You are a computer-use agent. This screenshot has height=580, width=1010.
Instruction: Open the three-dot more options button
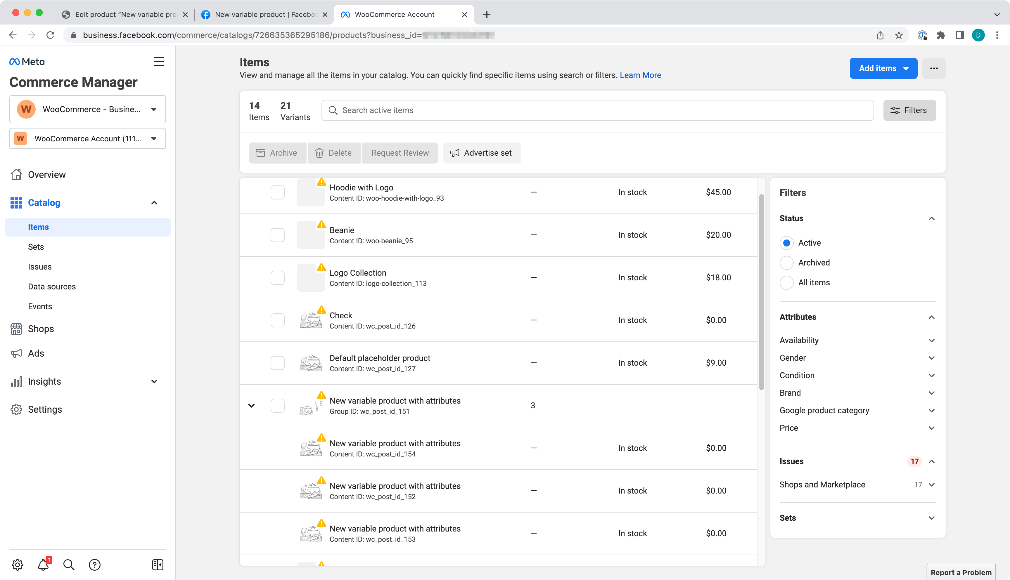[x=934, y=68]
